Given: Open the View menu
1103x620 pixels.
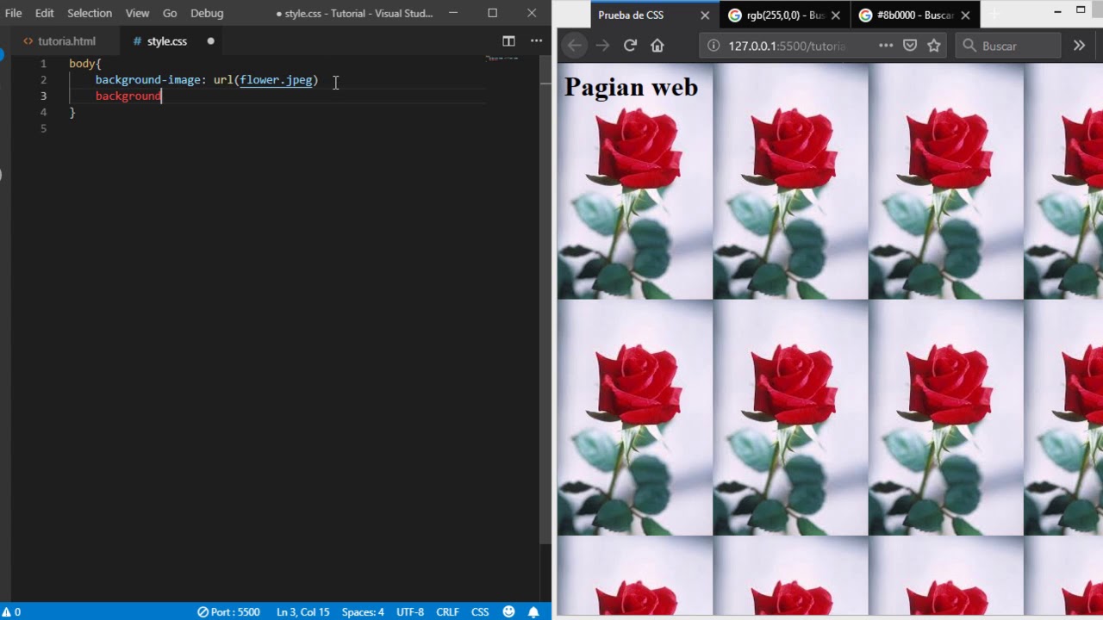Looking at the screenshot, I should pos(137,13).
